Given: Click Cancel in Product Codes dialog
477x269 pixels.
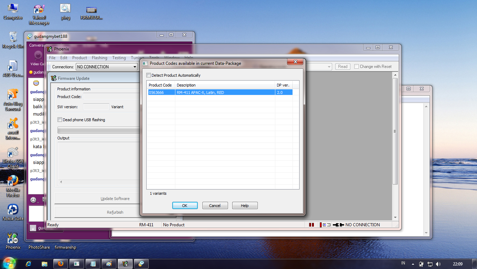Looking at the screenshot, I should coord(215,206).
